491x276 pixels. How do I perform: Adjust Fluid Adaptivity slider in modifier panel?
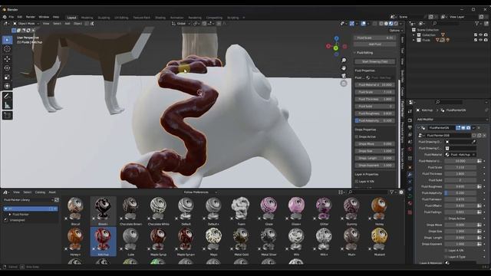coord(460,193)
